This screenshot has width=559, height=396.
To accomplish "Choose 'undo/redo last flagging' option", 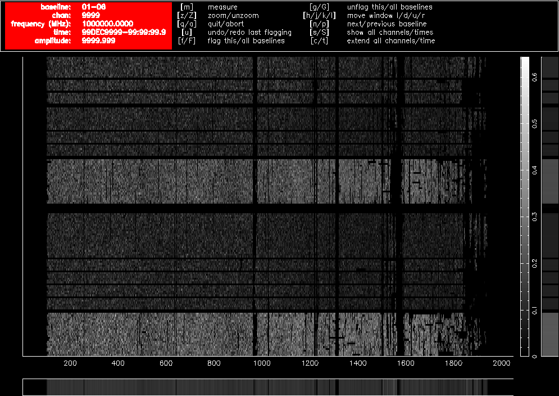I will [249, 32].
